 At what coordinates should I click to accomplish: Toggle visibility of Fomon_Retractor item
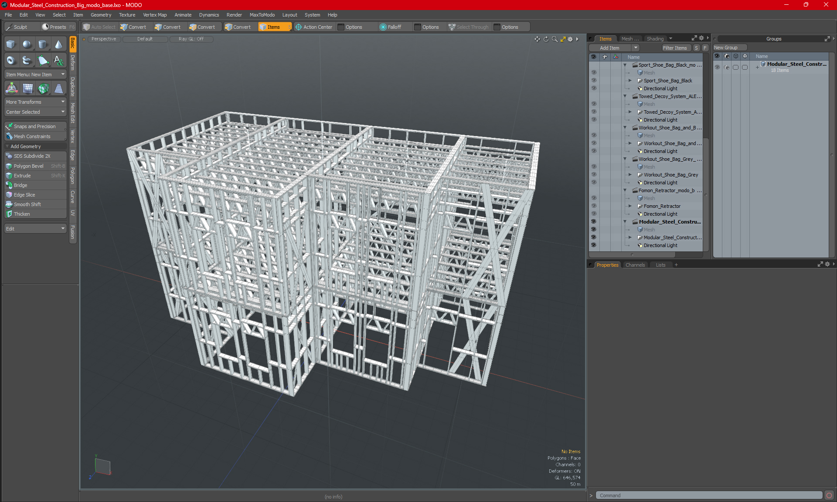pos(593,206)
